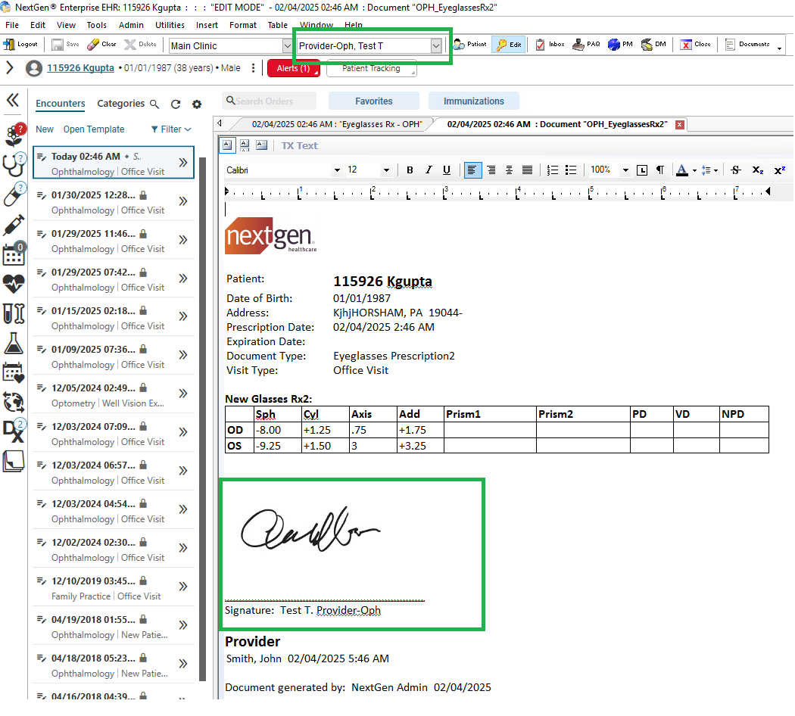Open the Filter dropdown
Viewport: 795px width, 716px height.
click(x=171, y=129)
